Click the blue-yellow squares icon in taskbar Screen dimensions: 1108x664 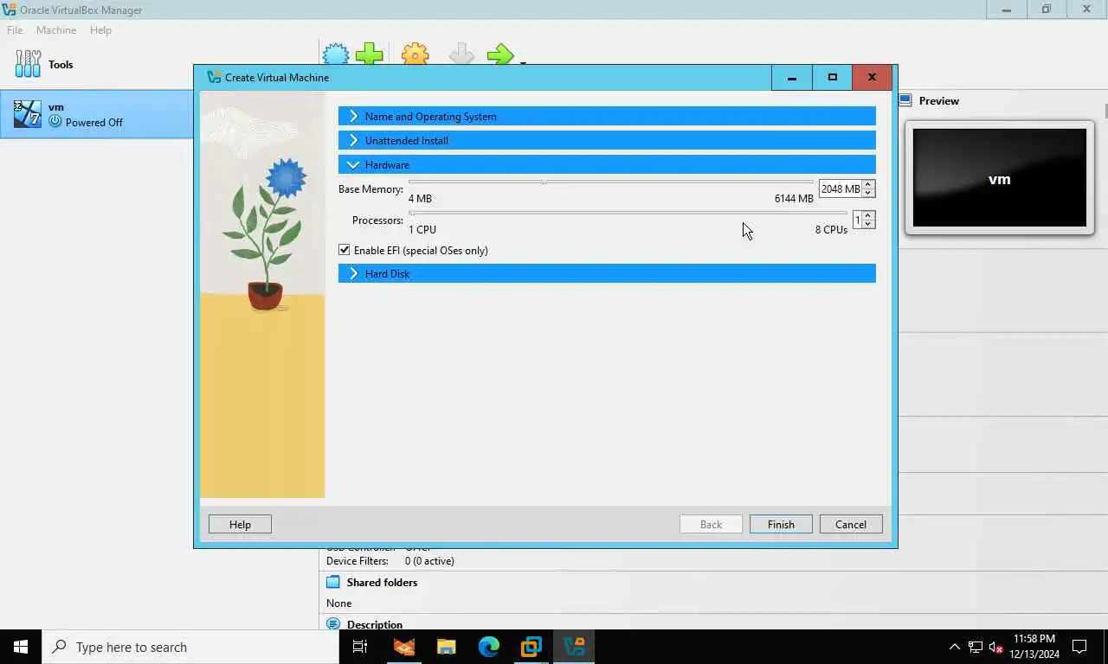click(531, 647)
